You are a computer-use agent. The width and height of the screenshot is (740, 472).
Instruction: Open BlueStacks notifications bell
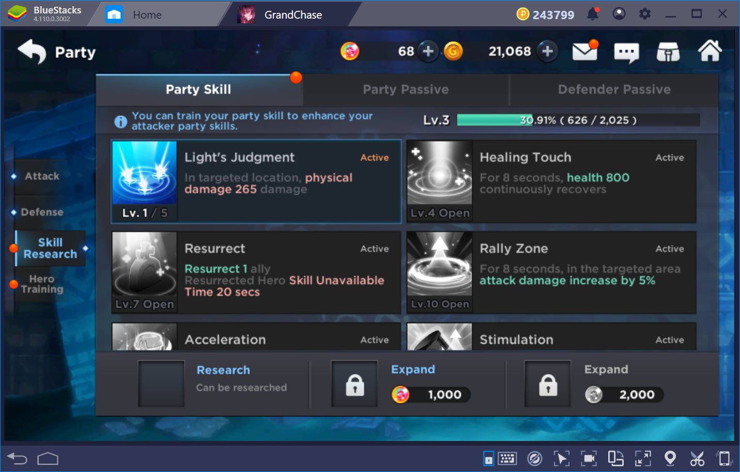click(x=593, y=14)
